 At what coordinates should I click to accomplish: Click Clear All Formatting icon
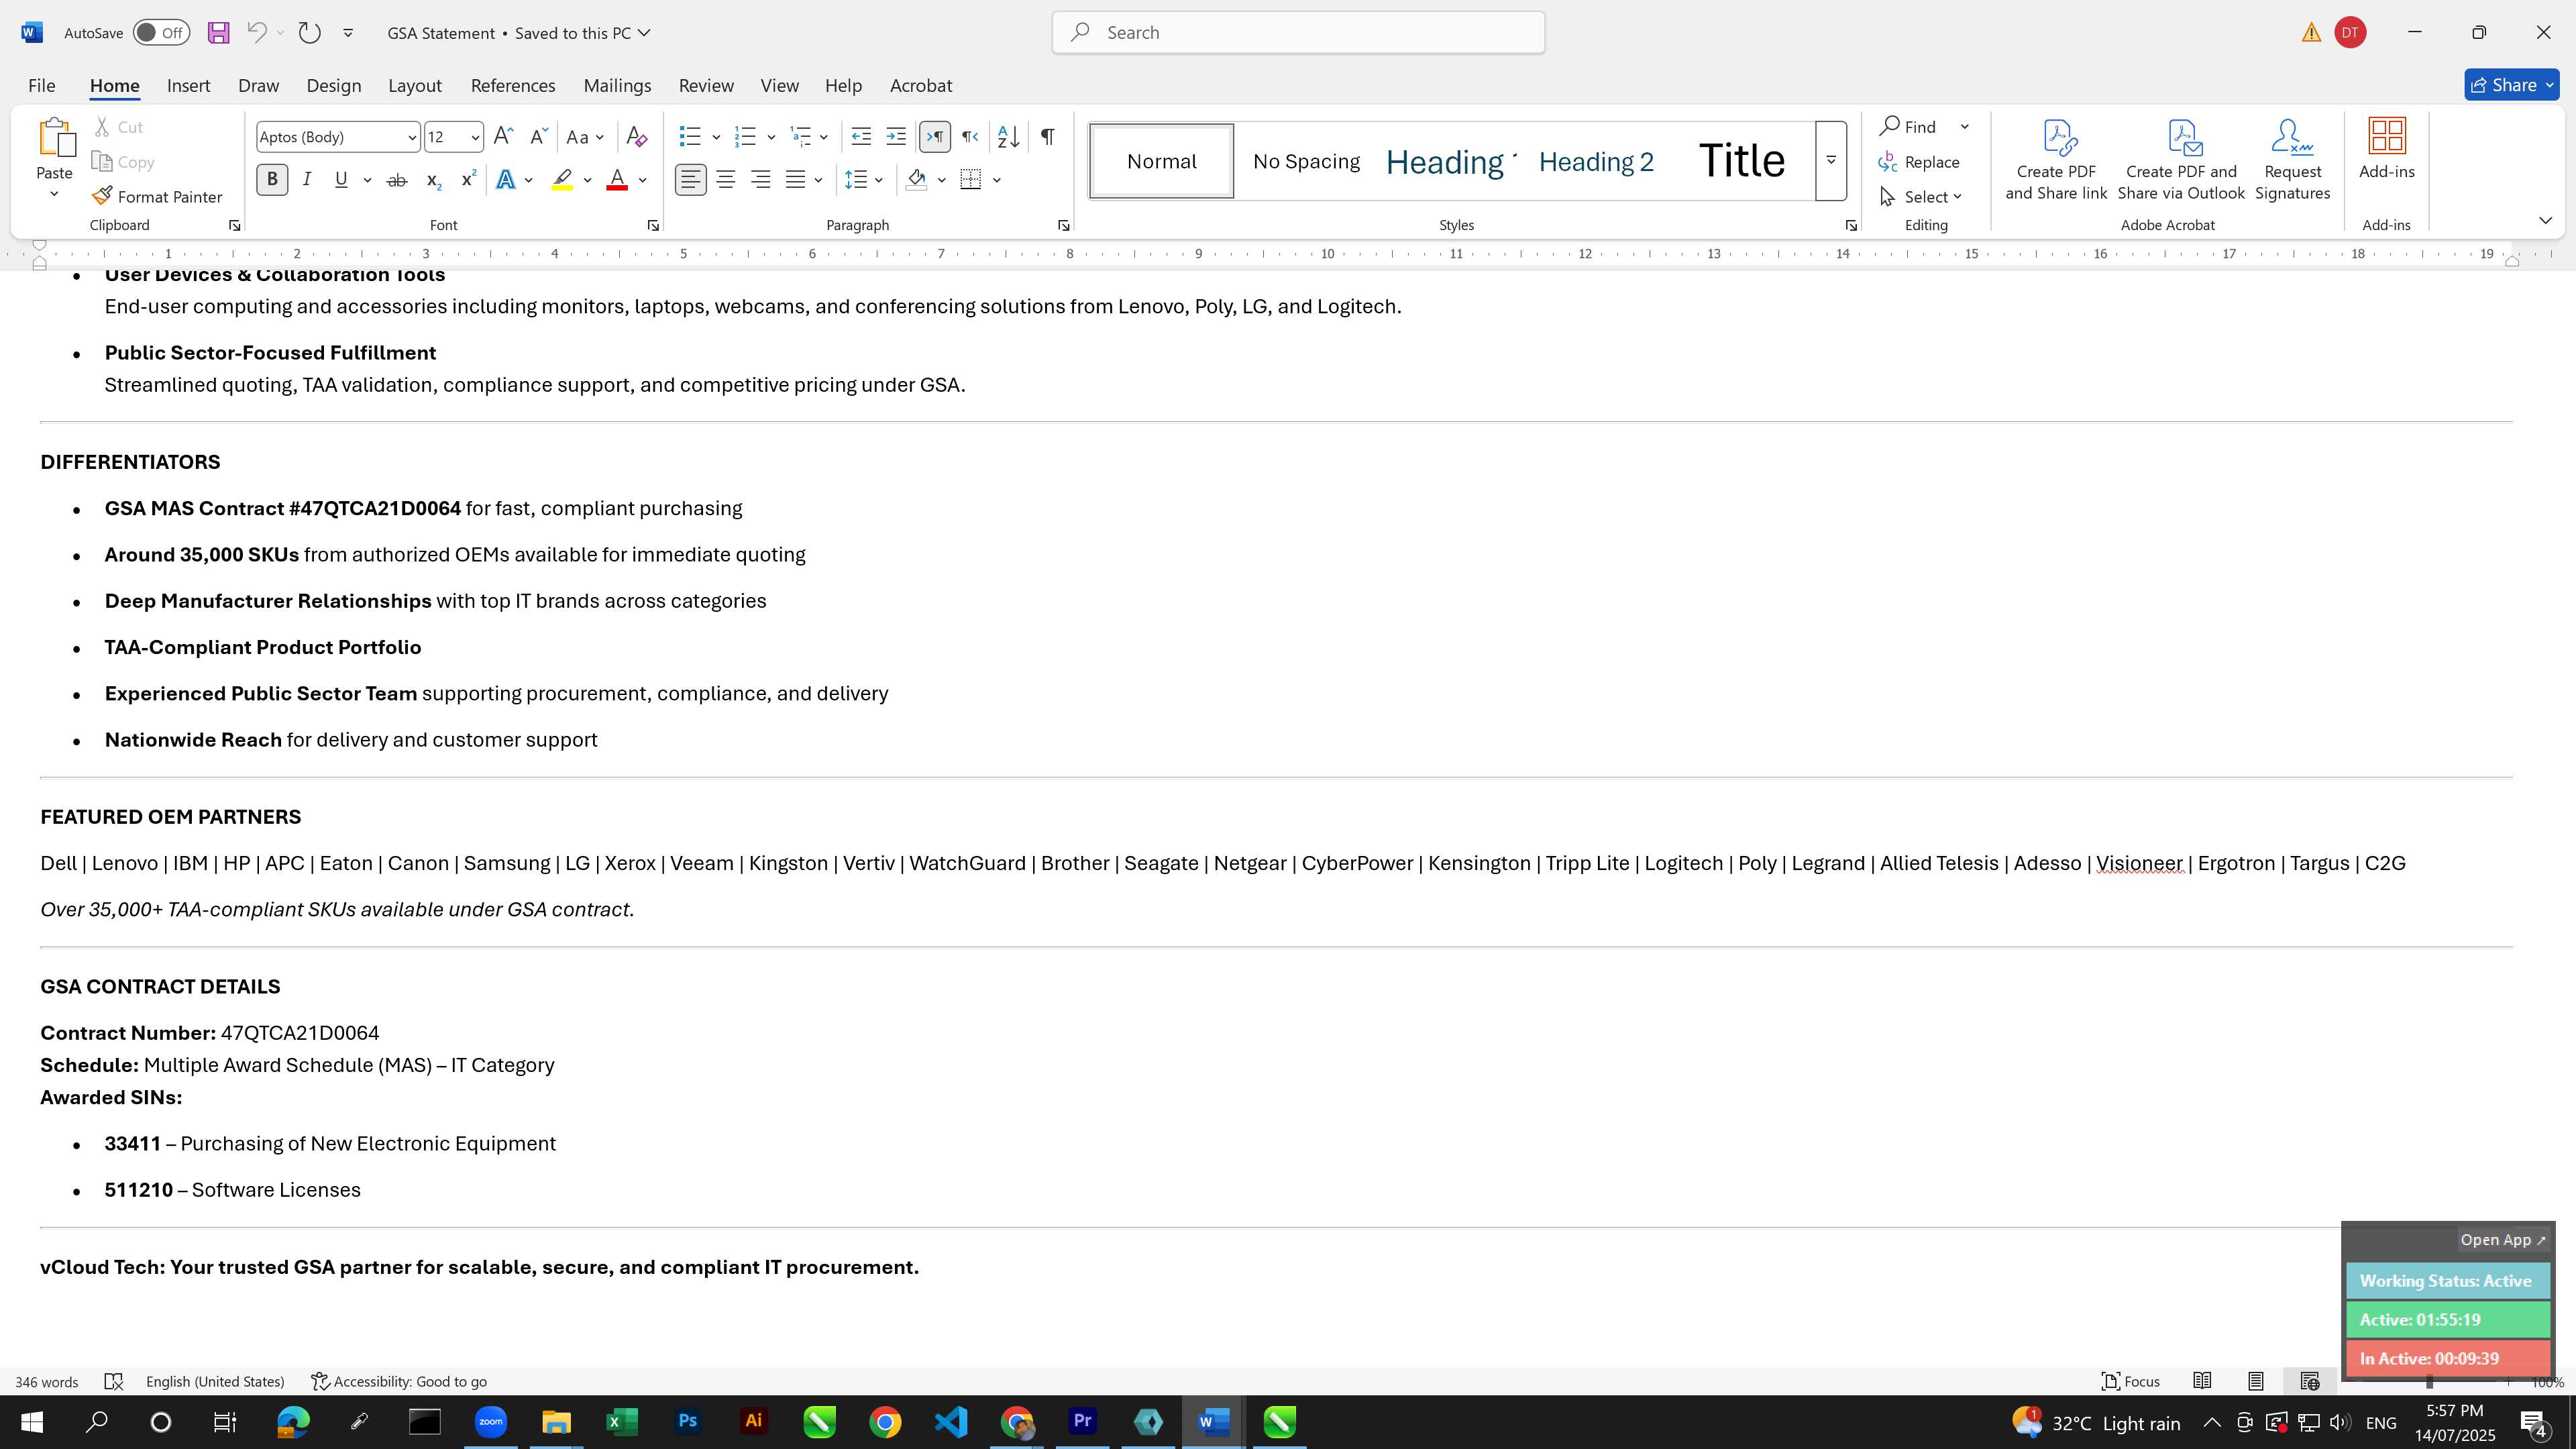(x=636, y=137)
